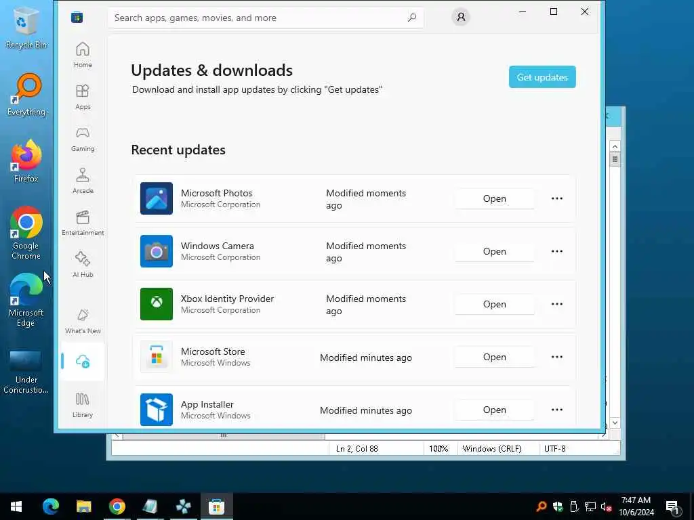Select the Google Chrome desktop shortcut
Viewport: 694px width, 520px height.
26,233
